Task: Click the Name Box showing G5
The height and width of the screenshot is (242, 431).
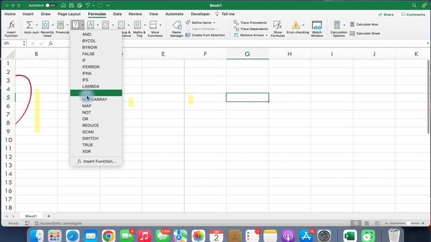Action: tap(13, 43)
